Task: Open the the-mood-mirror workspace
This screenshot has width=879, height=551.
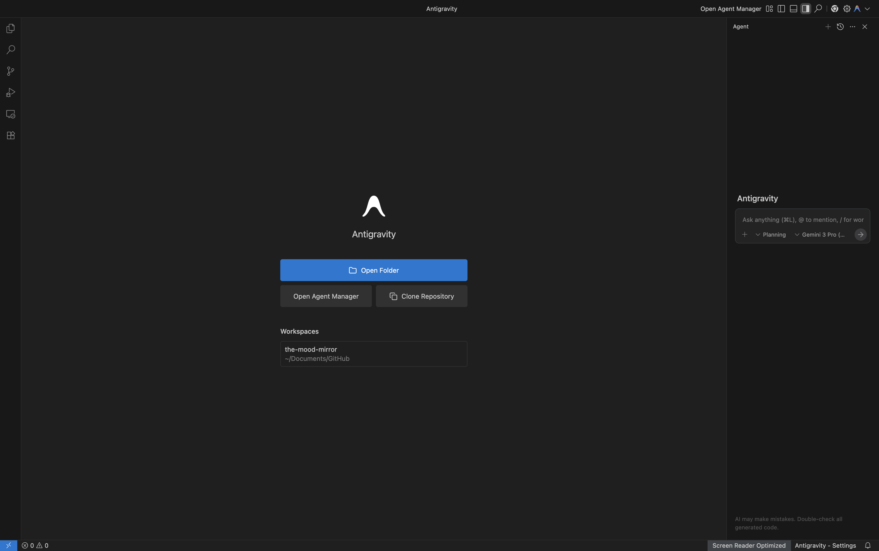Action: click(374, 354)
